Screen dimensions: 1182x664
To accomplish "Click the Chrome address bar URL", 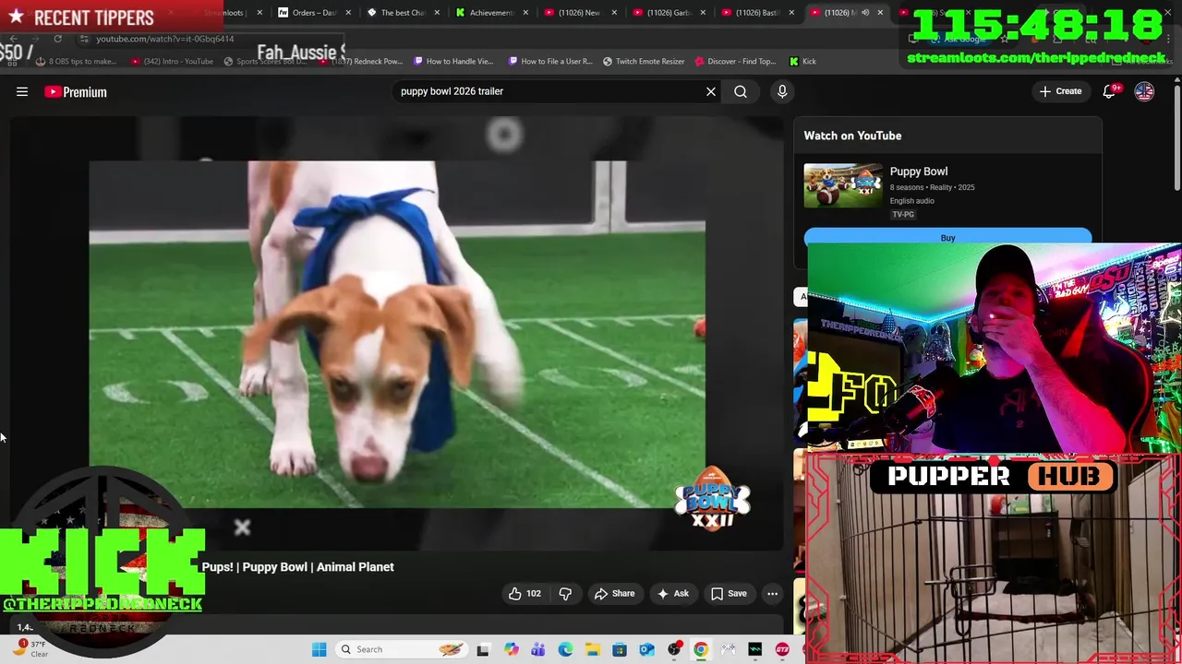I will pos(165,39).
